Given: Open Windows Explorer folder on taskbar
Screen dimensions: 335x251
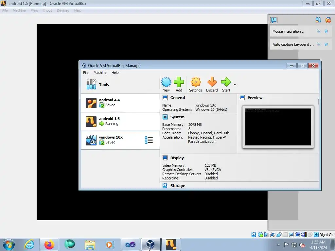Looking at the screenshot, I should click(x=90, y=244).
